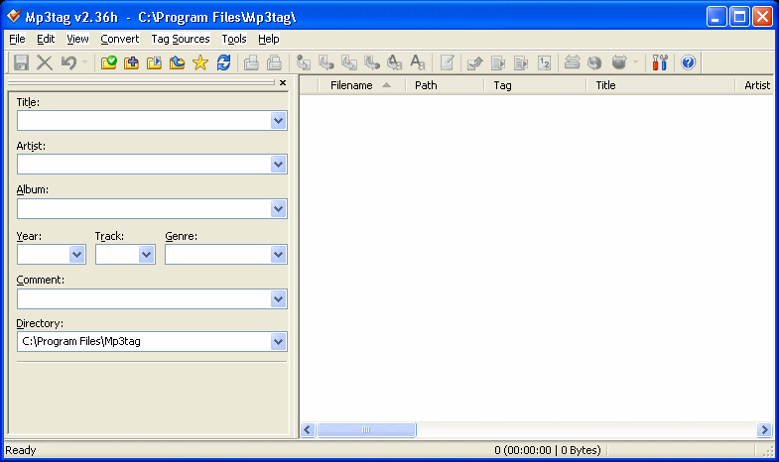The image size is (779, 462).
Task: Expand the Track field dropdown arrow
Action: tap(146, 255)
